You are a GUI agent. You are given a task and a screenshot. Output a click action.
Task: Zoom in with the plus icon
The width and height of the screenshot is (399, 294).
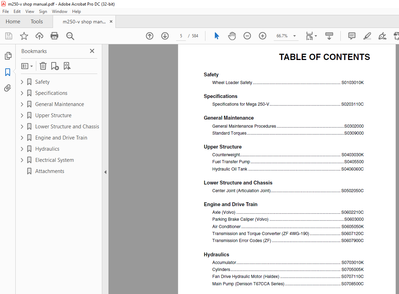pyautogui.click(x=262, y=36)
